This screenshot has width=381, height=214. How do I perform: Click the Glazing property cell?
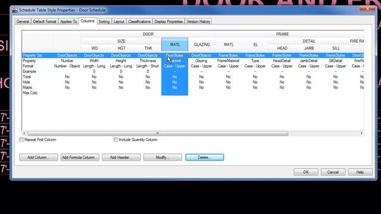(x=201, y=61)
